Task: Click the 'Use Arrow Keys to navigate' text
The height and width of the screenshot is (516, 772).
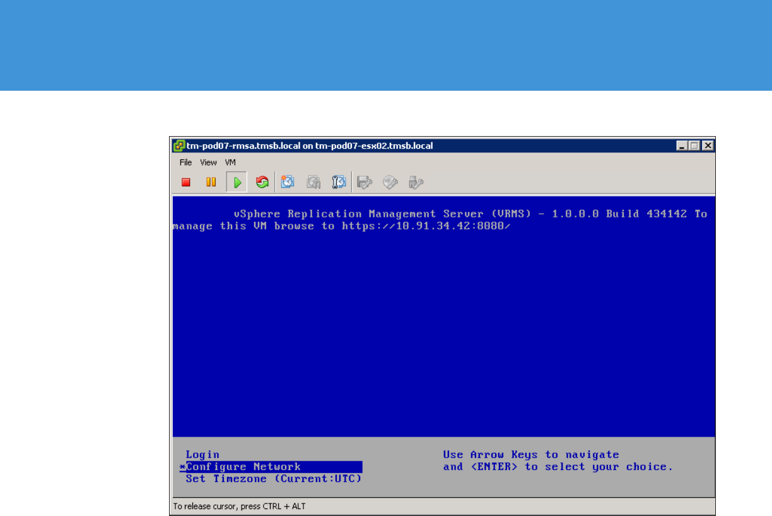Action: pyautogui.click(x=531, y=454)
